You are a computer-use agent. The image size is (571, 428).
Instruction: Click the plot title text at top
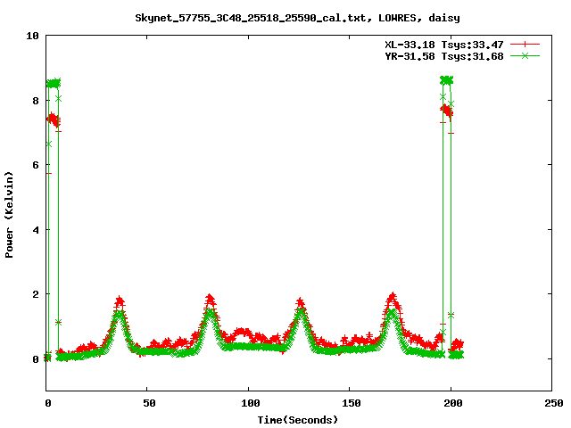[x=285, y=17]
